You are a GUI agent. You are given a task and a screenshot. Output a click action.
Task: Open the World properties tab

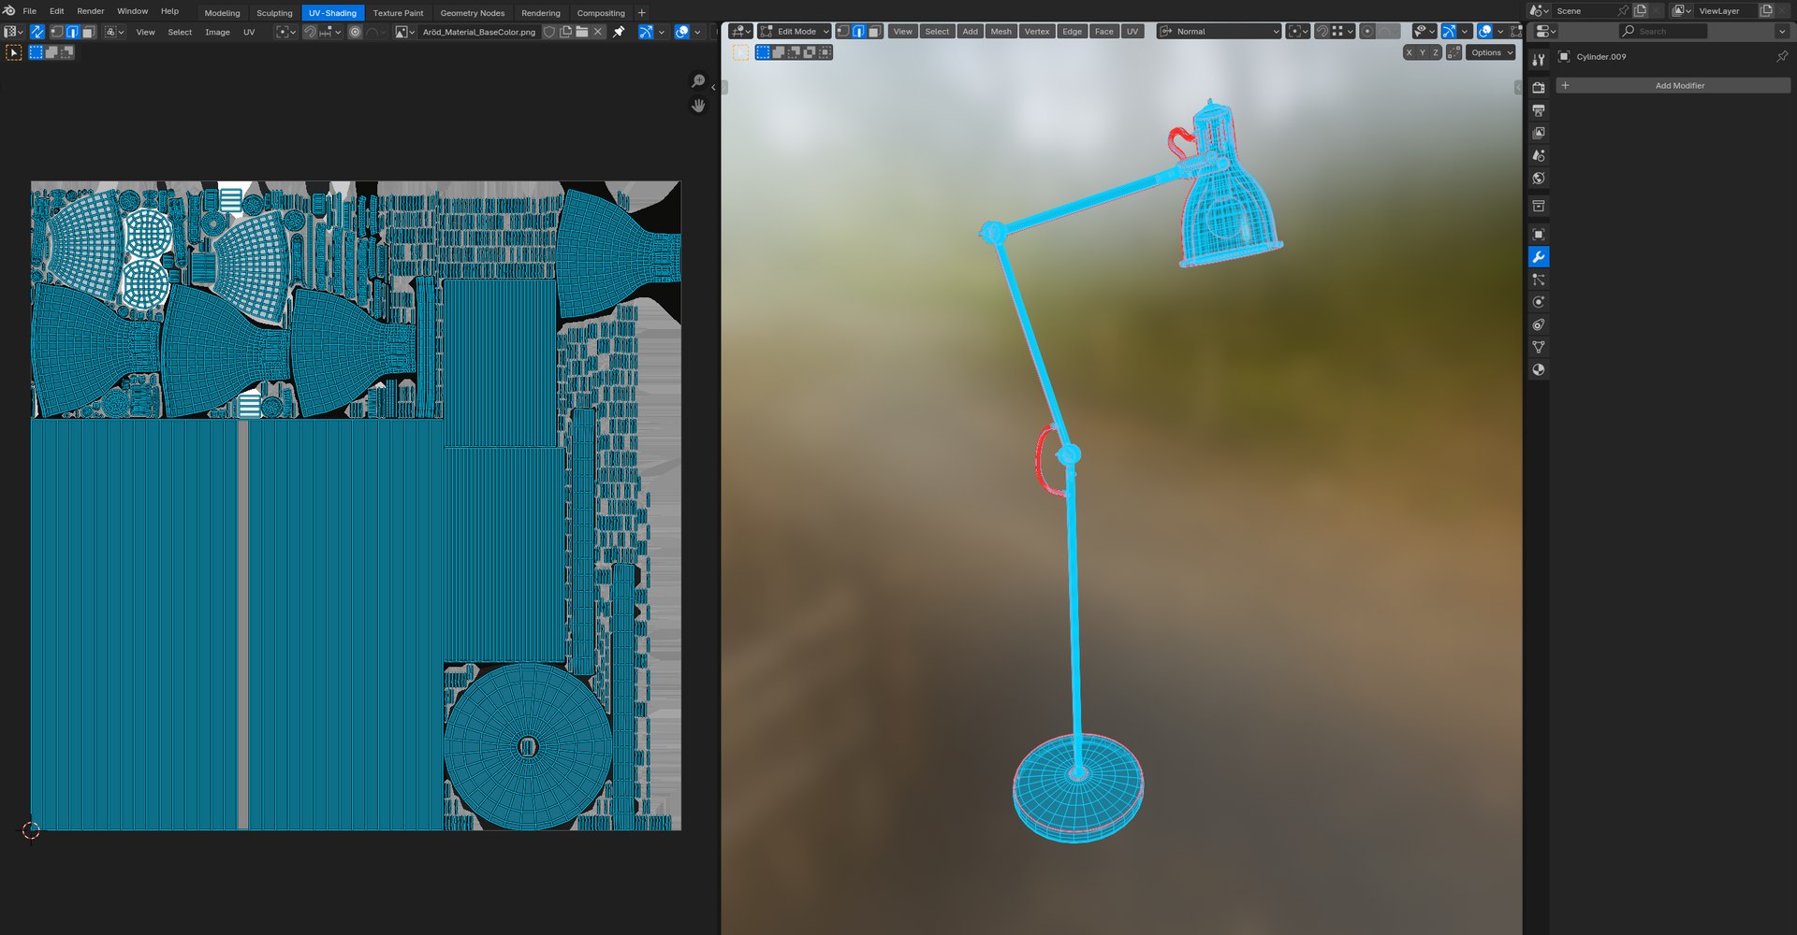(1538, 178)
